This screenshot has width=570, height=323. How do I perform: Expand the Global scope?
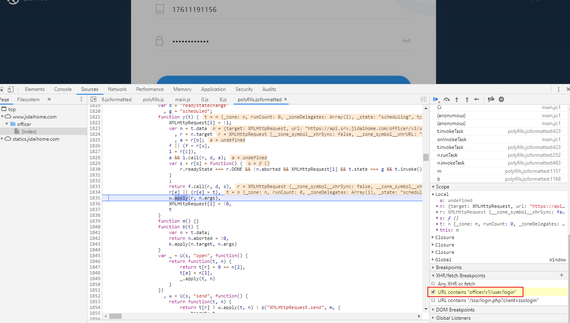tap(433, 260)
